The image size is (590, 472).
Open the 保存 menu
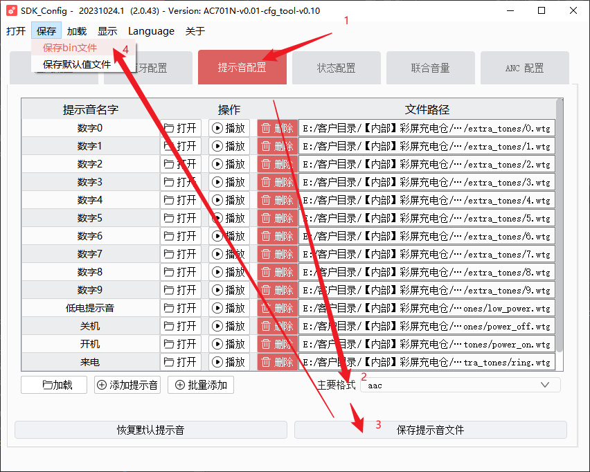click(46, 31)
